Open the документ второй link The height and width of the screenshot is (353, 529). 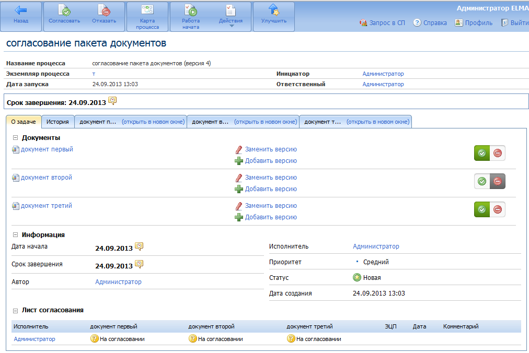(46, 178)
